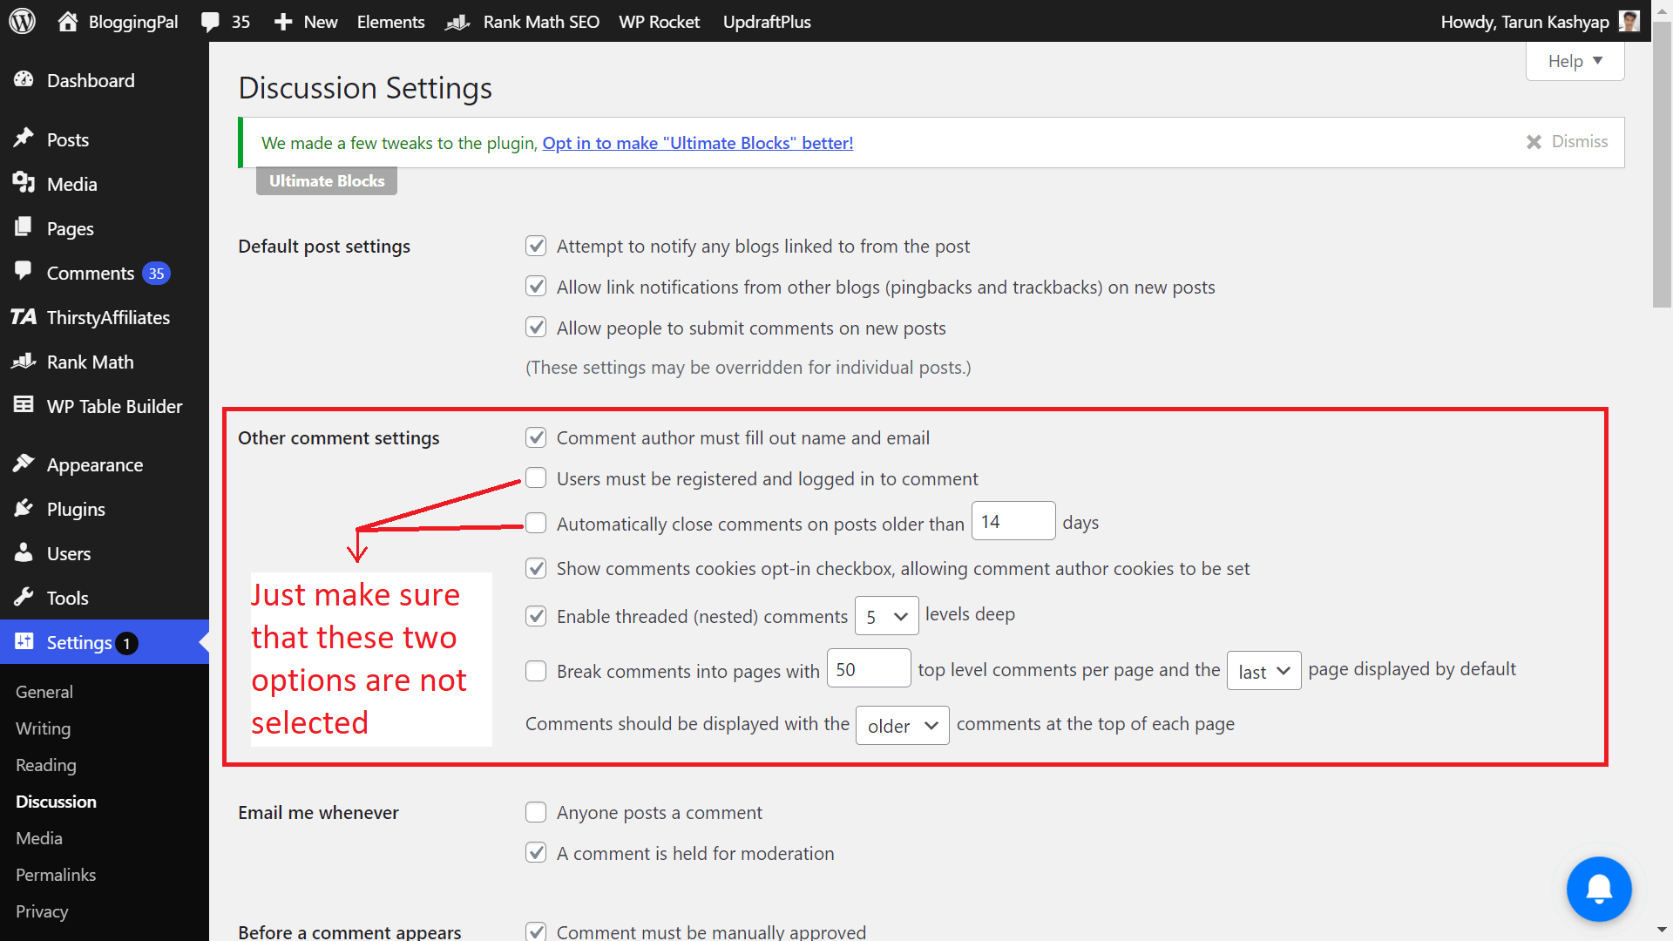Image resolution: width=1673 pixels, height=941 pixels.
Task: Click the days input field for comment closing
Action: [x=1013, y=523]
